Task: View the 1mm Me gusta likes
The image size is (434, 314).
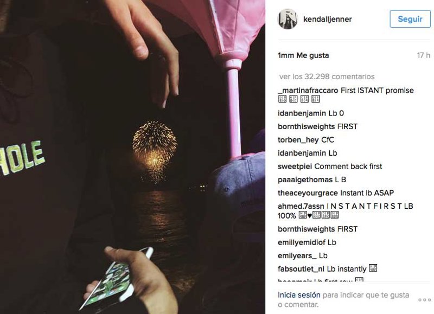Action: click(303, 55)
